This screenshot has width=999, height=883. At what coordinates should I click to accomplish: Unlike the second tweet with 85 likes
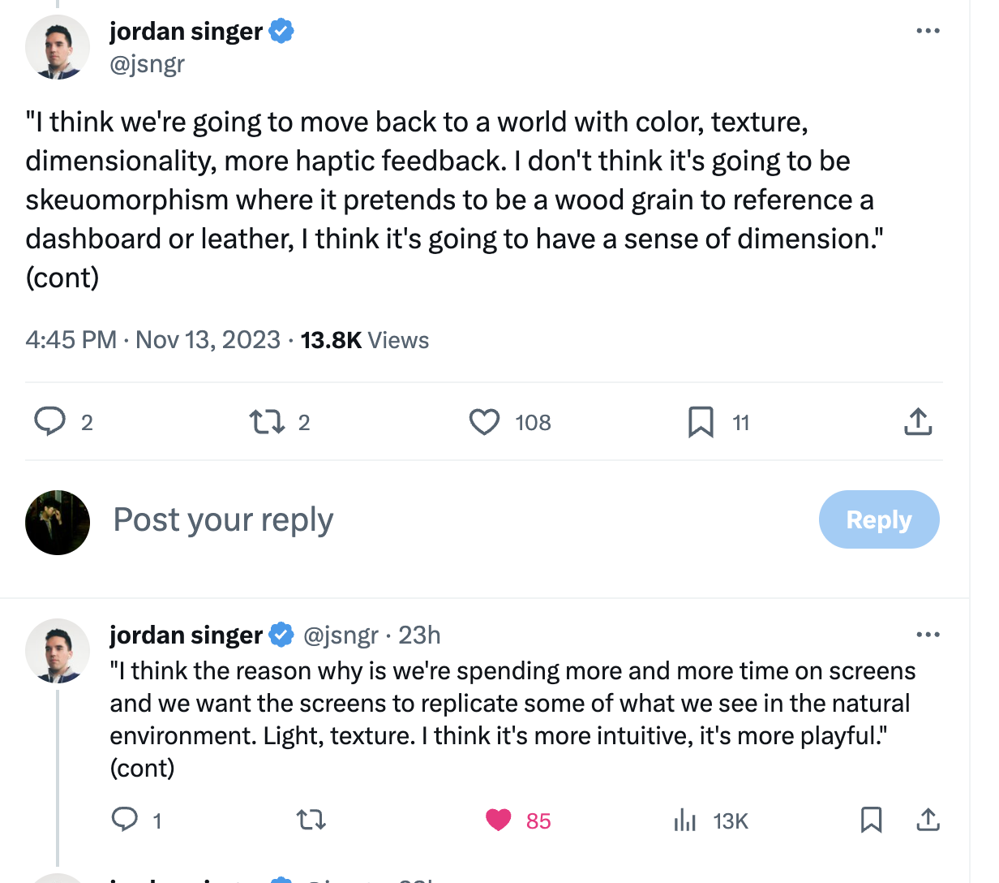pos(499,820)
